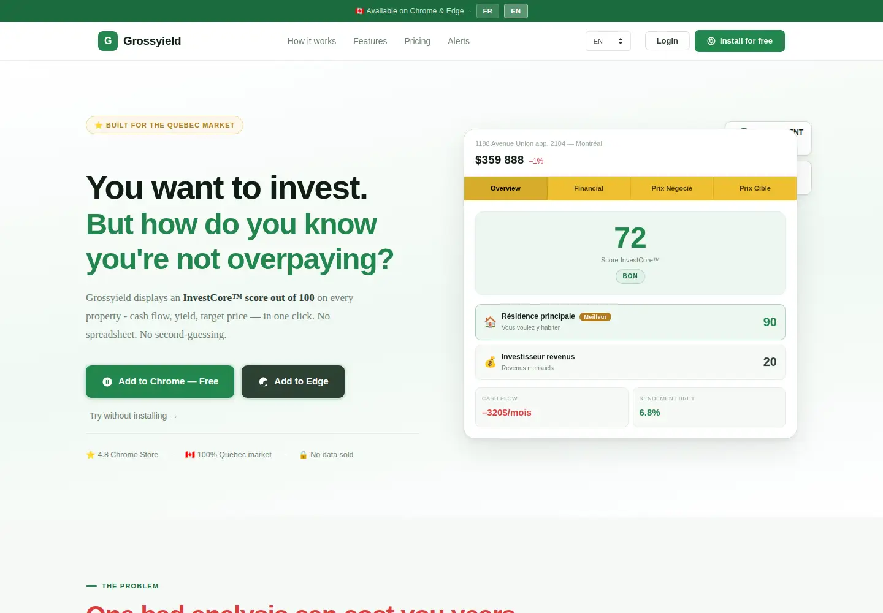Click the house icon in Résidence principale row
Image resolution: width=883 pixels, height=613 pixels.
(490, 322)
